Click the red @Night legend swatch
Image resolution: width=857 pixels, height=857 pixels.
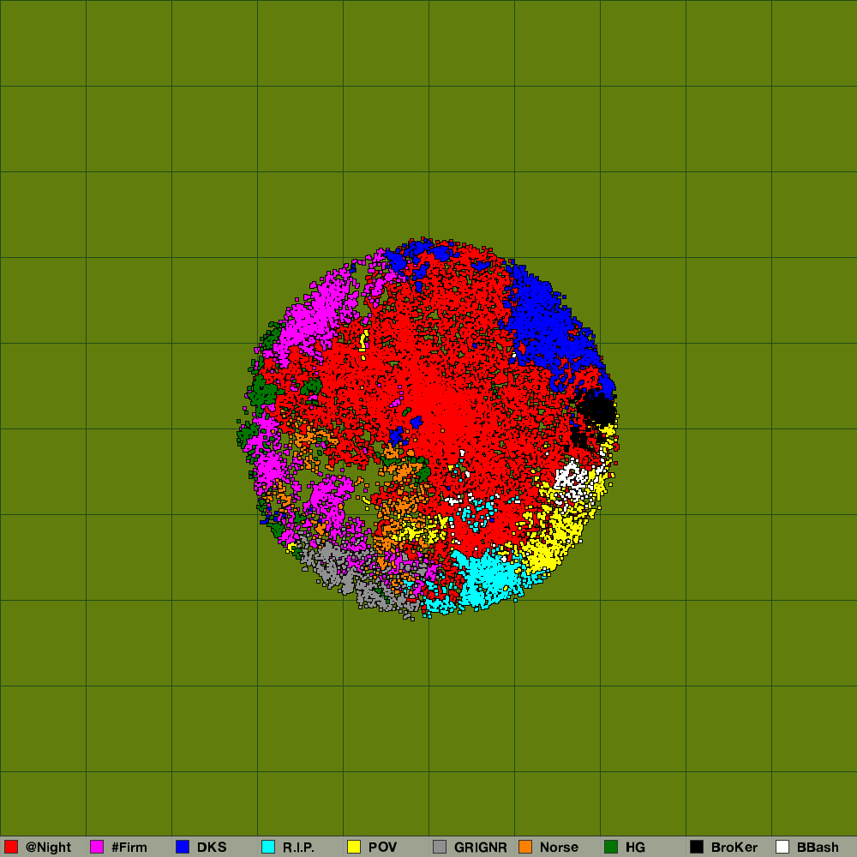(x=11, y=847)
